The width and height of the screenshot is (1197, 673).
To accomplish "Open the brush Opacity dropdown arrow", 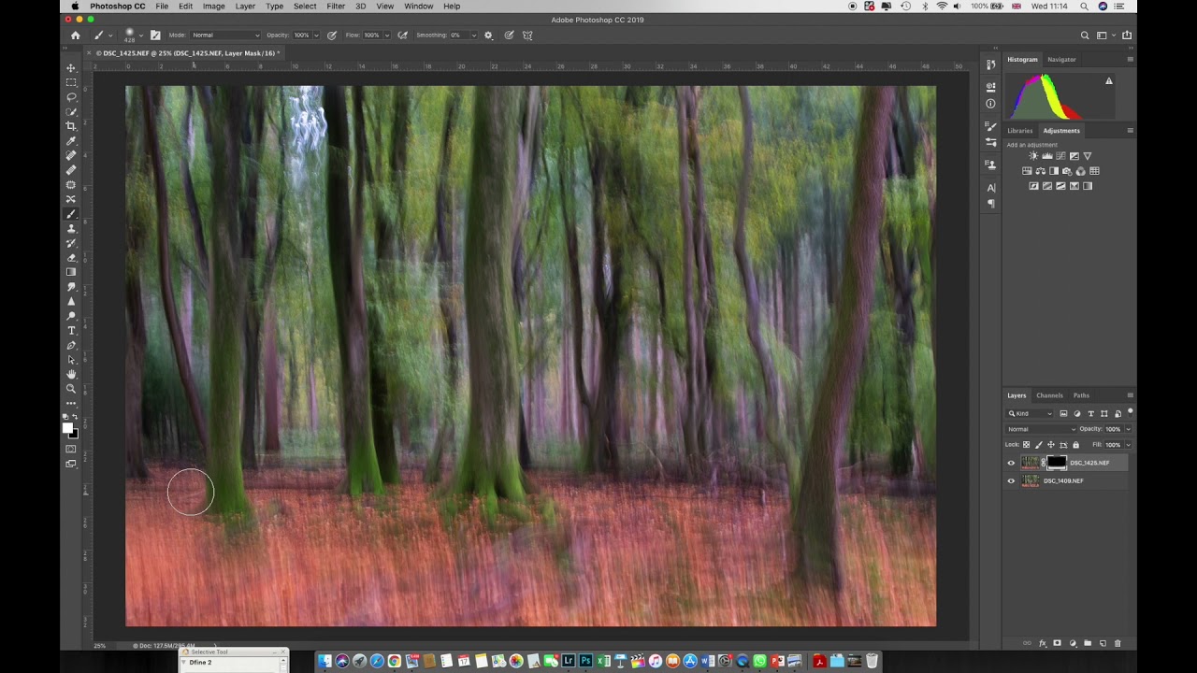I will pyautogui.click(x=317, y=36).
